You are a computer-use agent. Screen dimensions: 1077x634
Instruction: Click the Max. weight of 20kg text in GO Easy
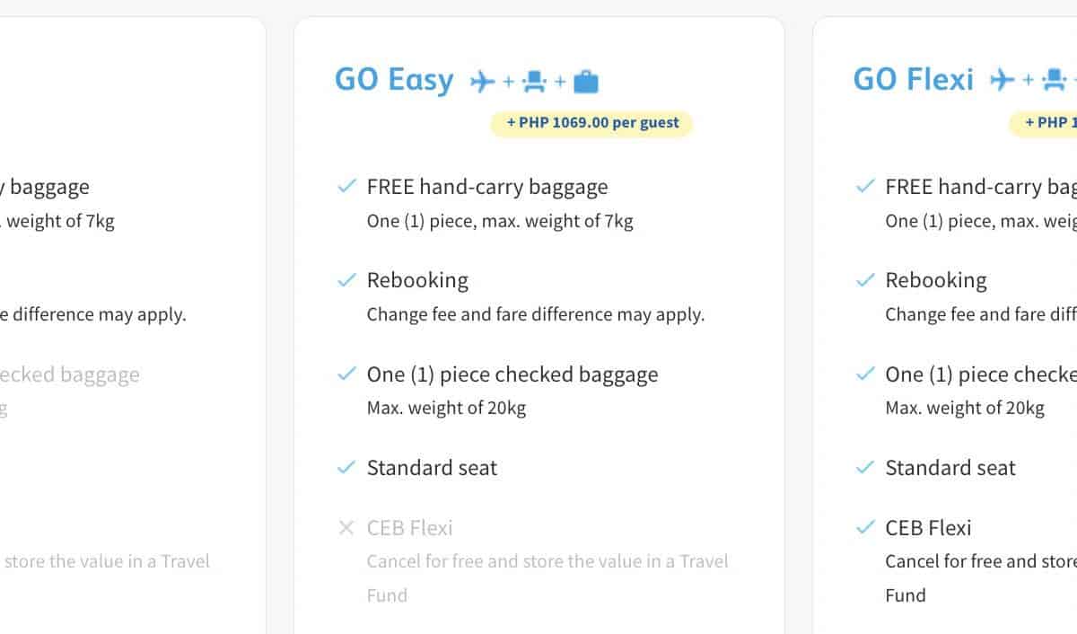click(446, 408)
